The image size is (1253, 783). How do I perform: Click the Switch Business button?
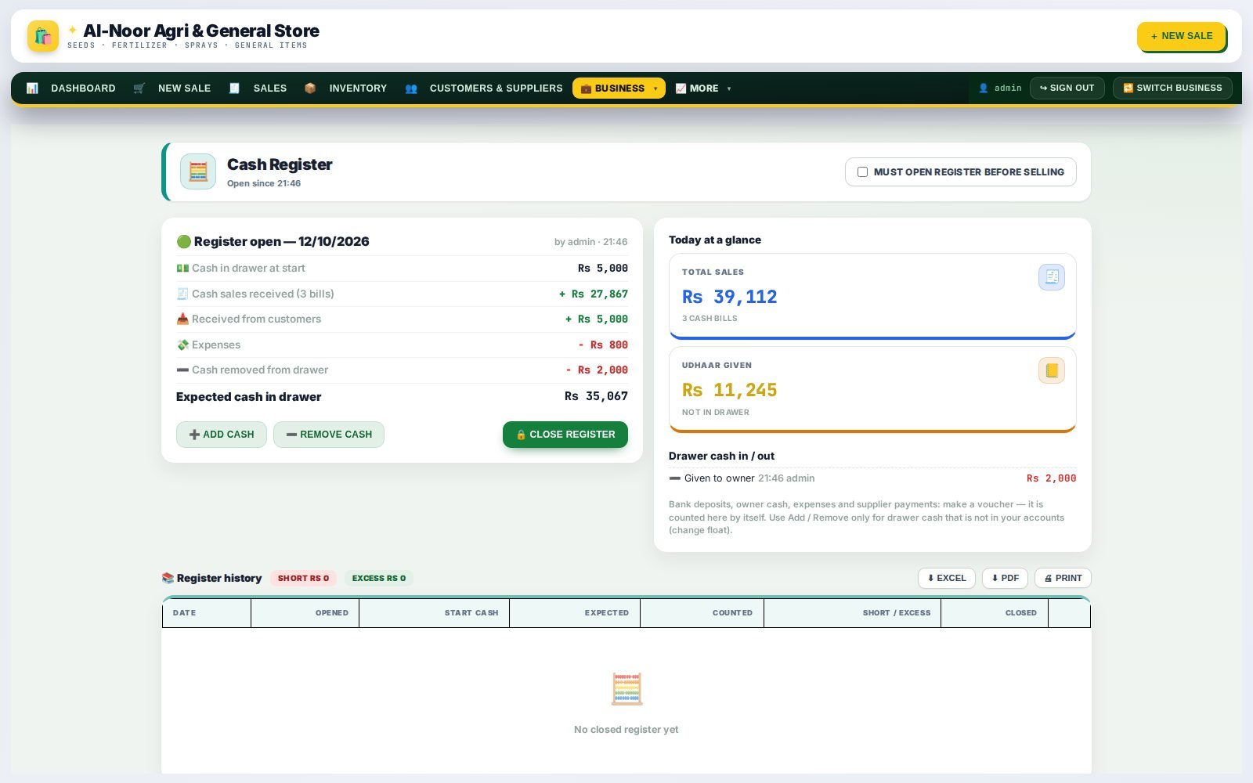click(x=1172, y=88)
